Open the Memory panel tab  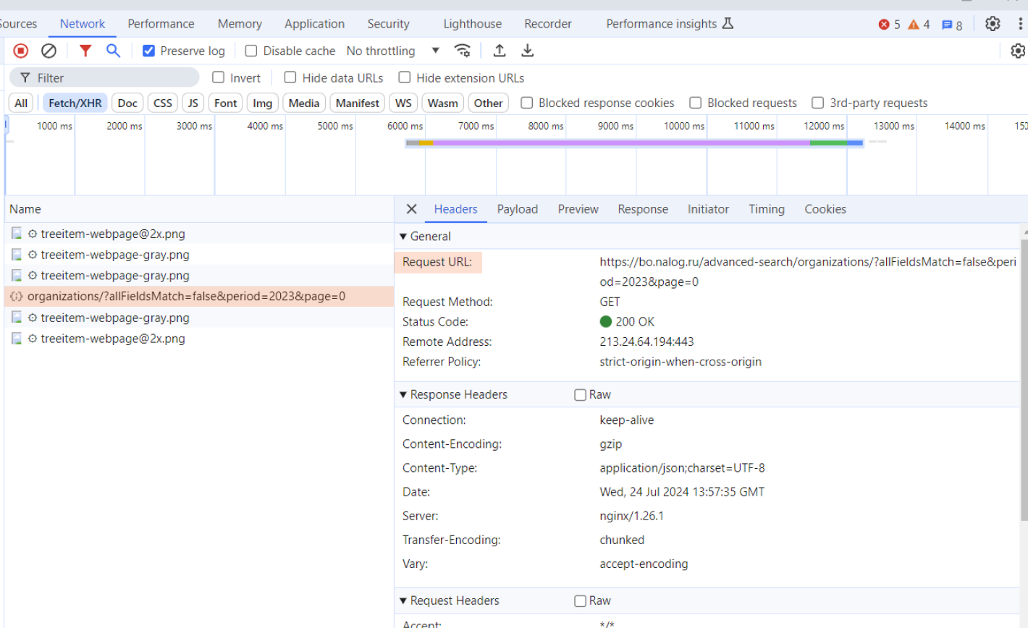(x=240, y=24)
